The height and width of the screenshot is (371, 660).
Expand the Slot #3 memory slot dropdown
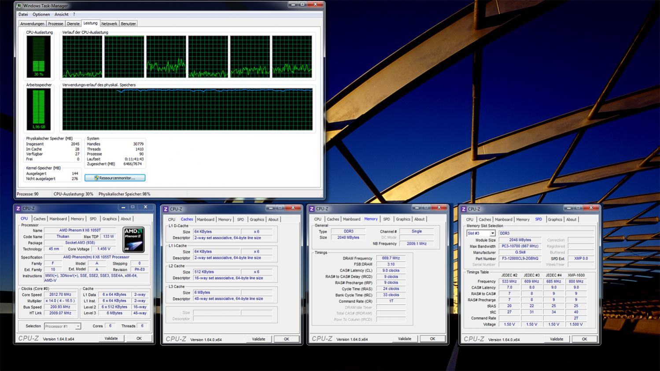[x=492, y=233]
